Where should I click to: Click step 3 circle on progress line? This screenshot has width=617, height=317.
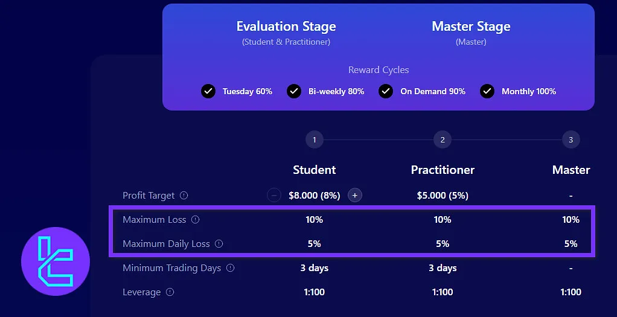(x=571, y=140)
